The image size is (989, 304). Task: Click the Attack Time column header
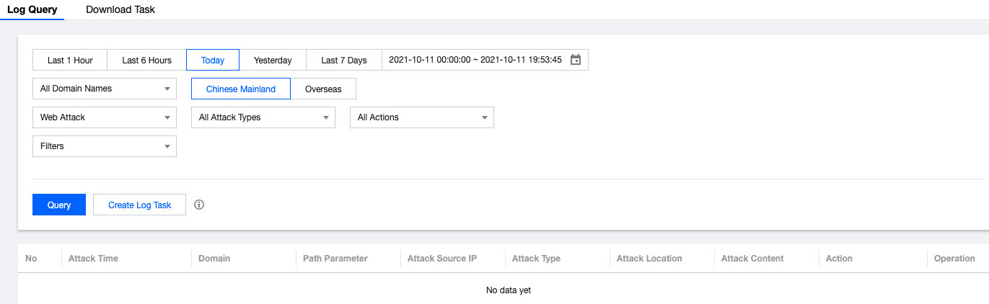coord(93,259)
